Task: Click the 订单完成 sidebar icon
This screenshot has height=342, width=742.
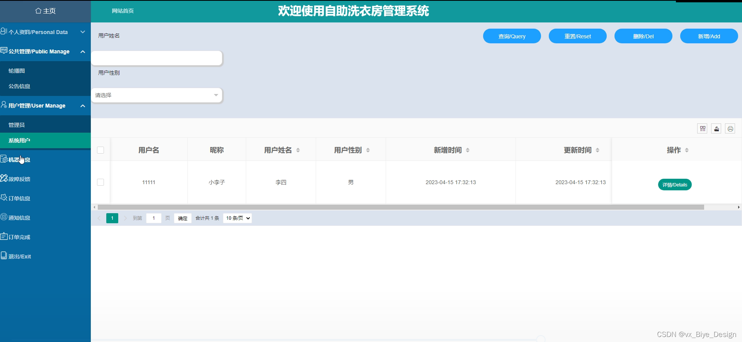Action: [x=4, y=236]
